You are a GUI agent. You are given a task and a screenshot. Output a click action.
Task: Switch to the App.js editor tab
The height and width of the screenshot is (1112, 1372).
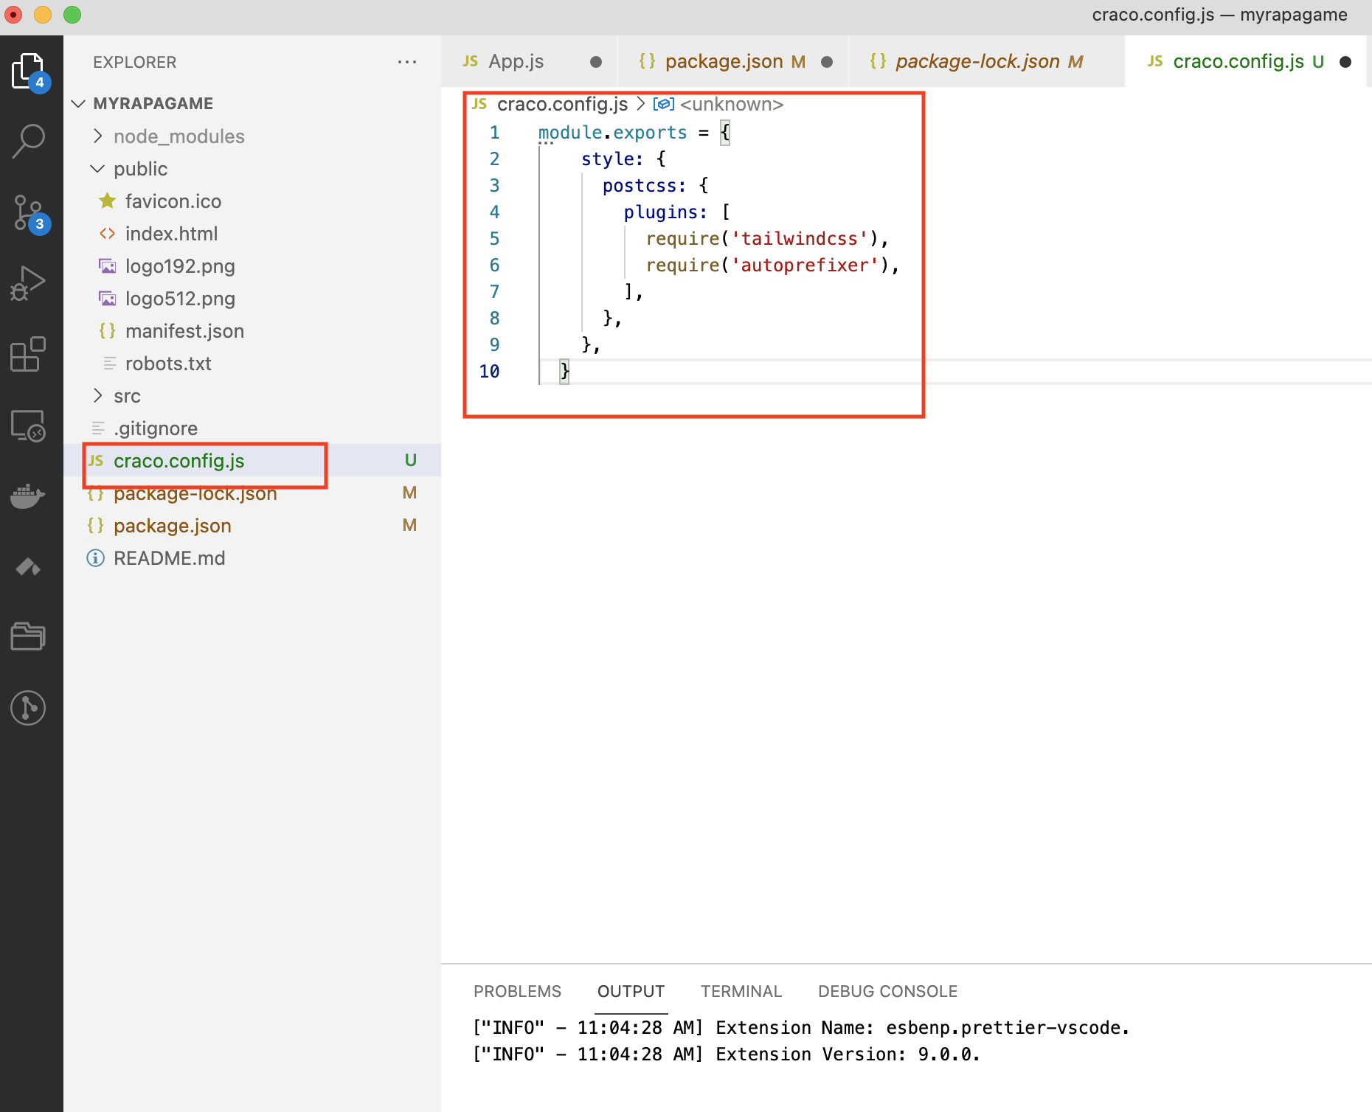pos(516,61)
